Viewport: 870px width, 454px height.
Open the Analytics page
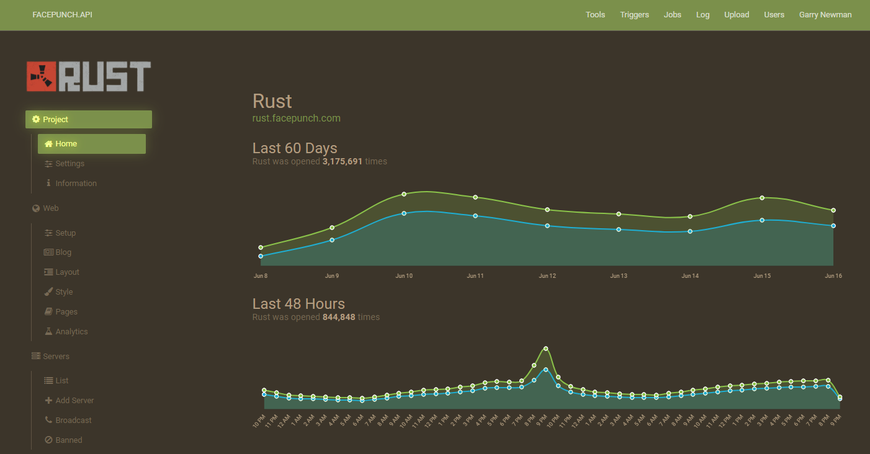(x=66, y=332)
